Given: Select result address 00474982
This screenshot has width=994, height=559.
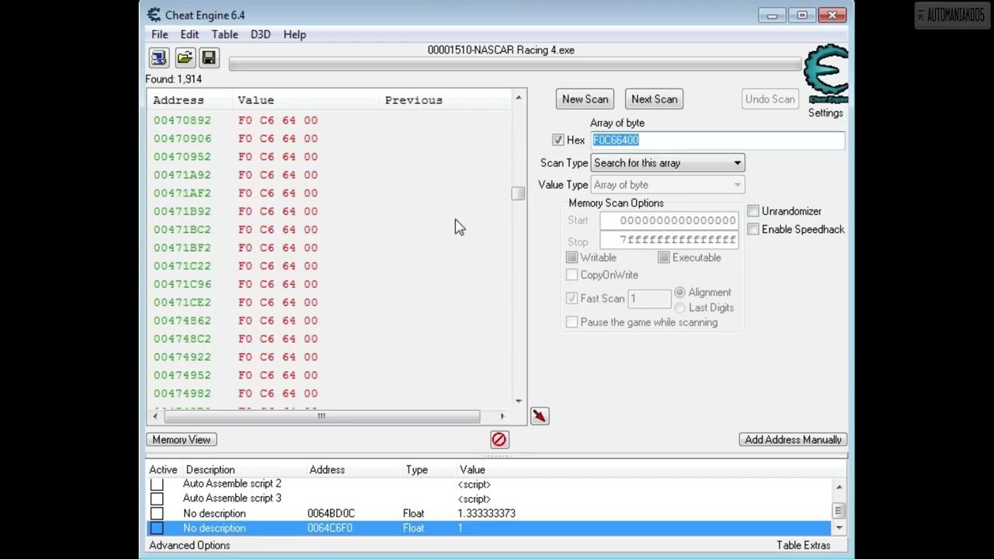Looking at the screenshot, I should pos(182,394).
